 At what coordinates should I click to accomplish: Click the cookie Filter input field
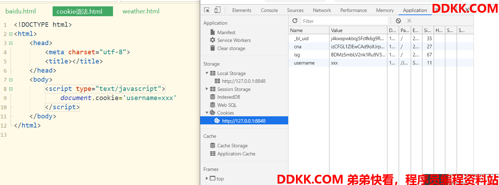[x=344, y=21]
